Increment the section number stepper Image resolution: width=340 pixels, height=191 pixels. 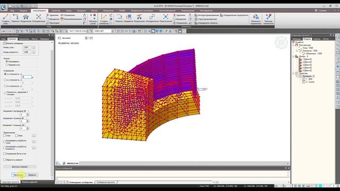[28, 120]
